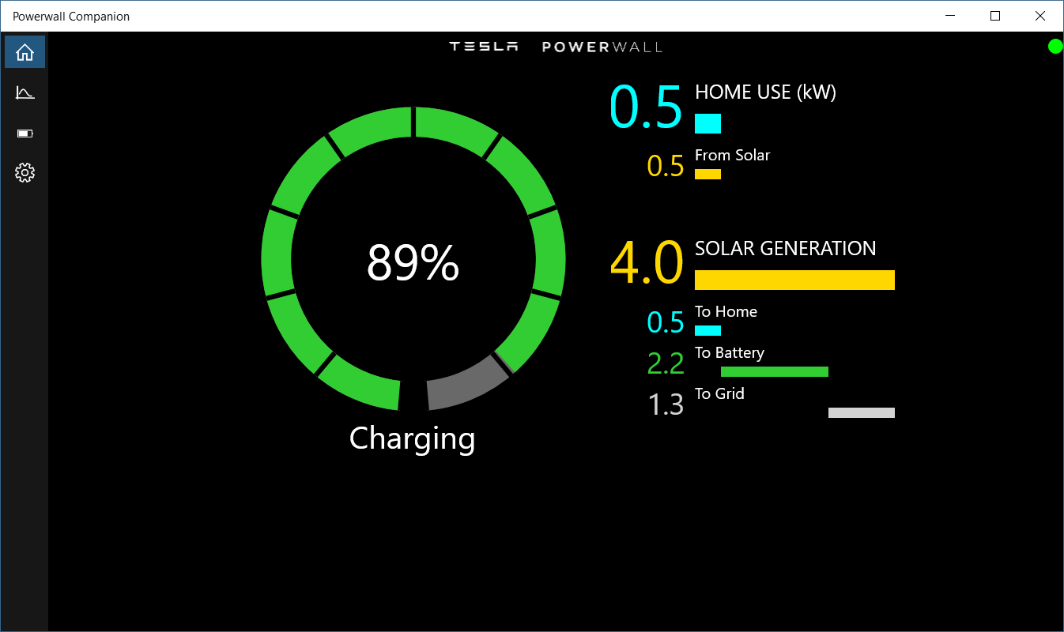1064x632 pixels.
Task: Minimize the Powerwall Companion window
Action: click(951, 16)
